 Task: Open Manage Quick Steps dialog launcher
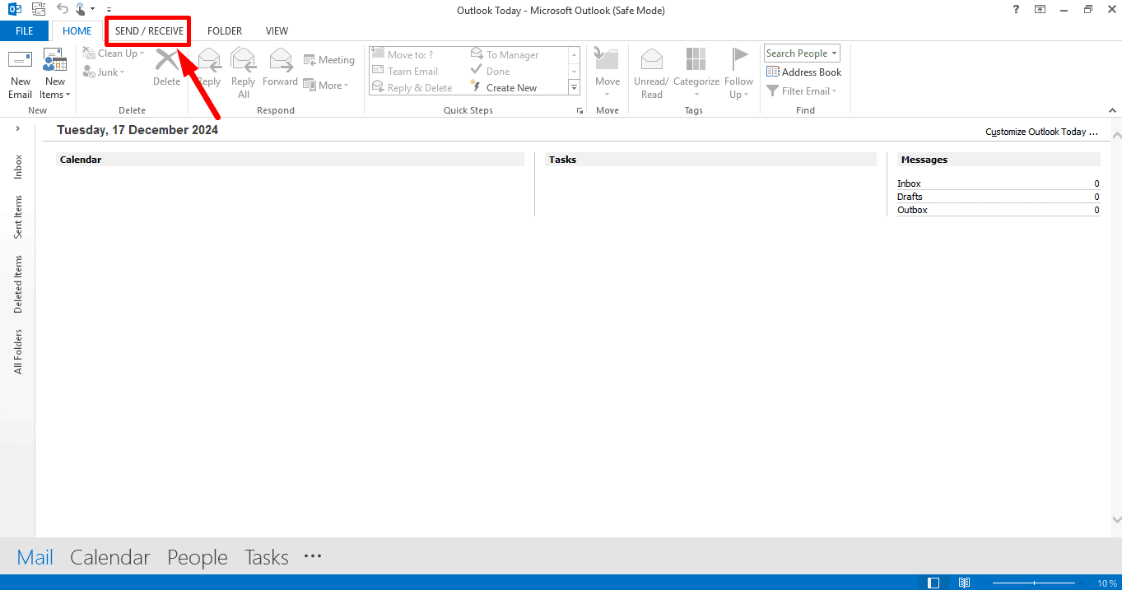pos(580,110)
